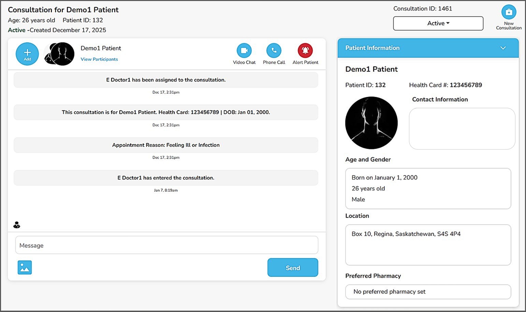Click the large patient profile photo
Screen dimensions: 526x312
click(371, 123)
